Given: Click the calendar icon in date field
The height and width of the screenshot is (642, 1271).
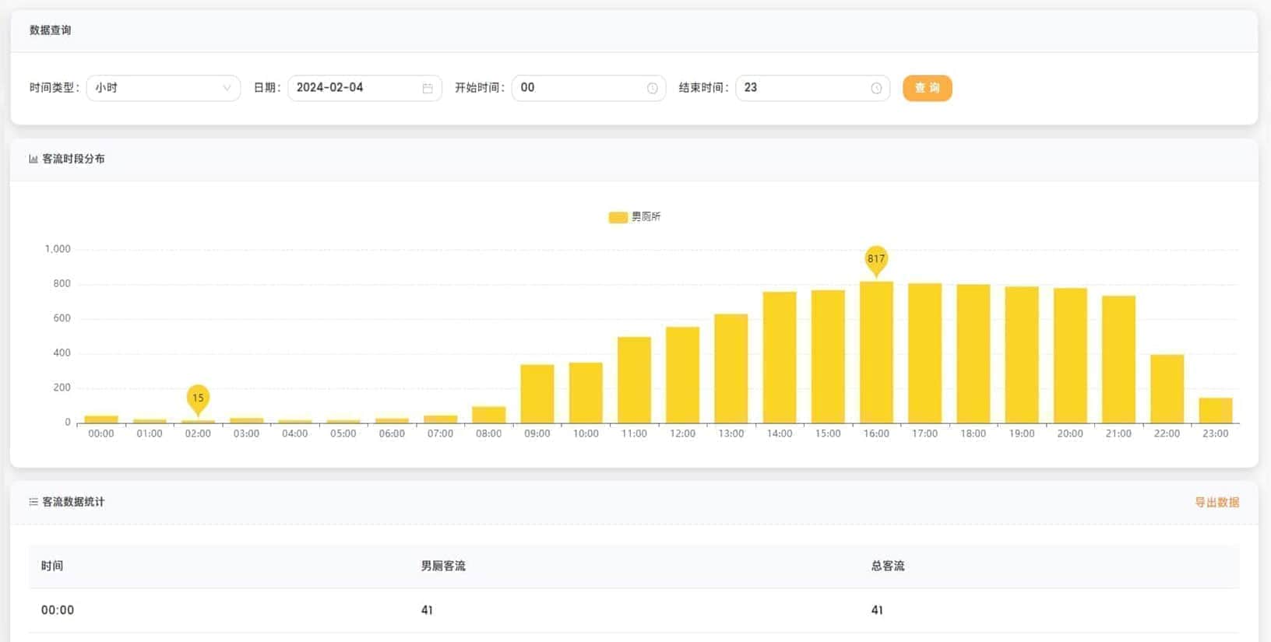Looking at the screenshot, I should (428, 88).
